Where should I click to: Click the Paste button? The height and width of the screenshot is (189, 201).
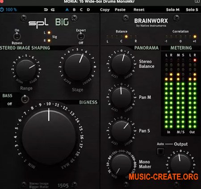[120, 10]
